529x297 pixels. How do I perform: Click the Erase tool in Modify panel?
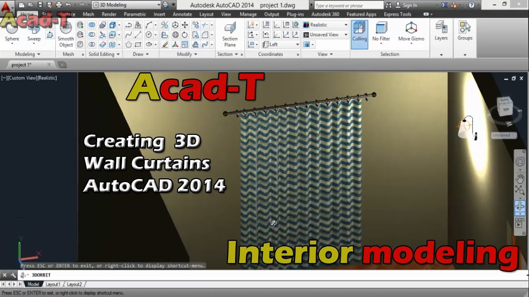164,45
